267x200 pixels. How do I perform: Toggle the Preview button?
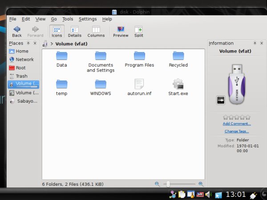click(x=121, y=32)
